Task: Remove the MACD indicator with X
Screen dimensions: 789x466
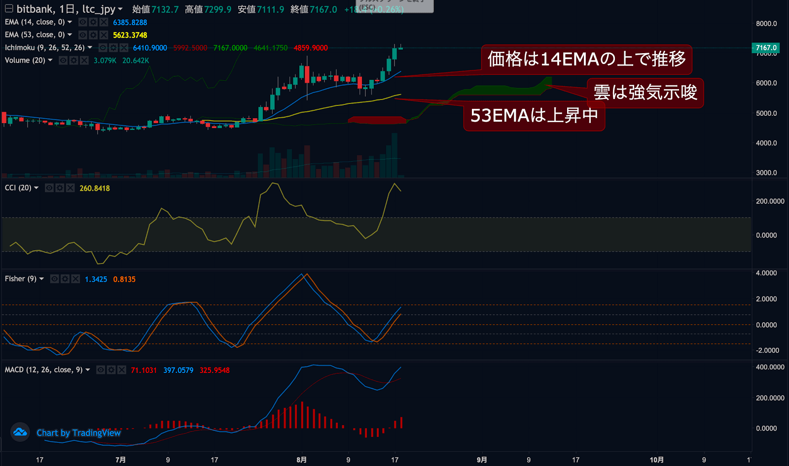Action: [x=122, y=370]
